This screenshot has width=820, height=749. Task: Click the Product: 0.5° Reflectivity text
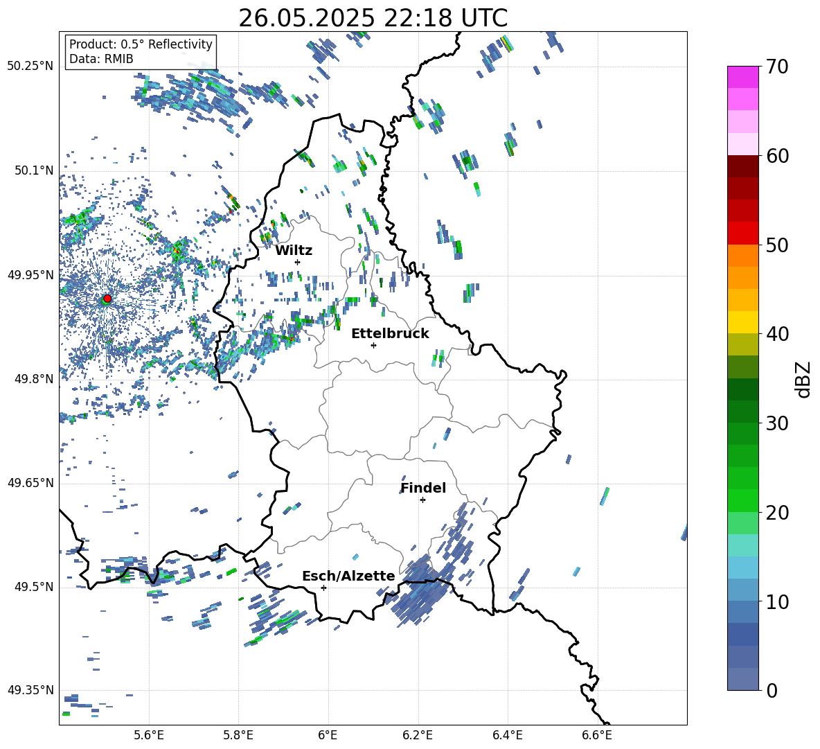[141, 44]
